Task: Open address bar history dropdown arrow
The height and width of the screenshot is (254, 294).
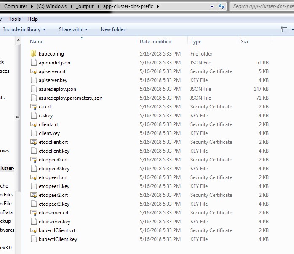Action: (212, 7)
